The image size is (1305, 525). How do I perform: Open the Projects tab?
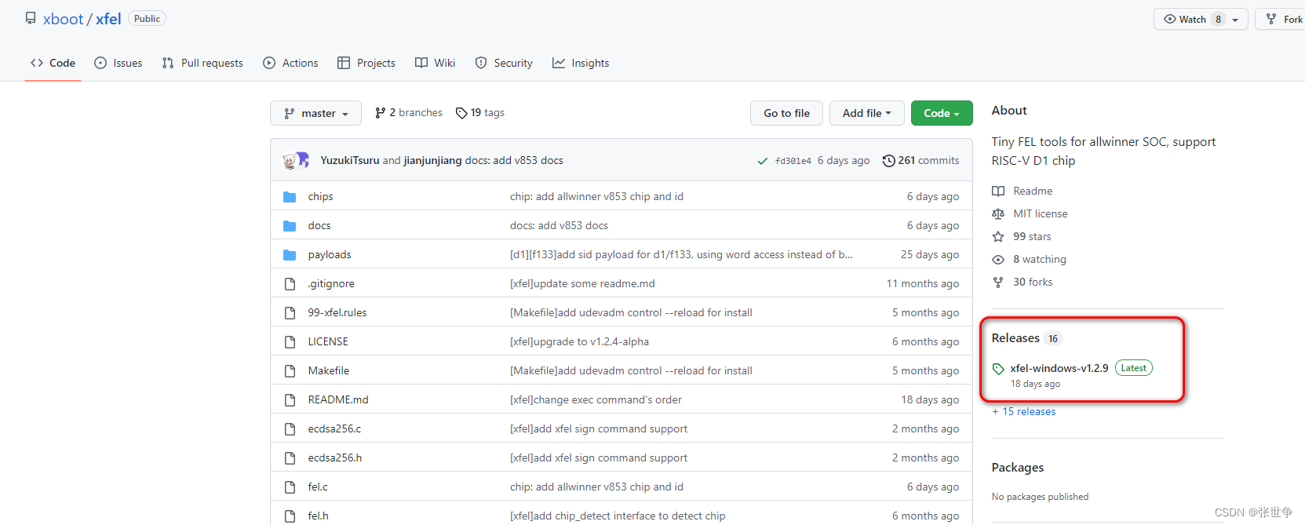(x=366, y=63)
